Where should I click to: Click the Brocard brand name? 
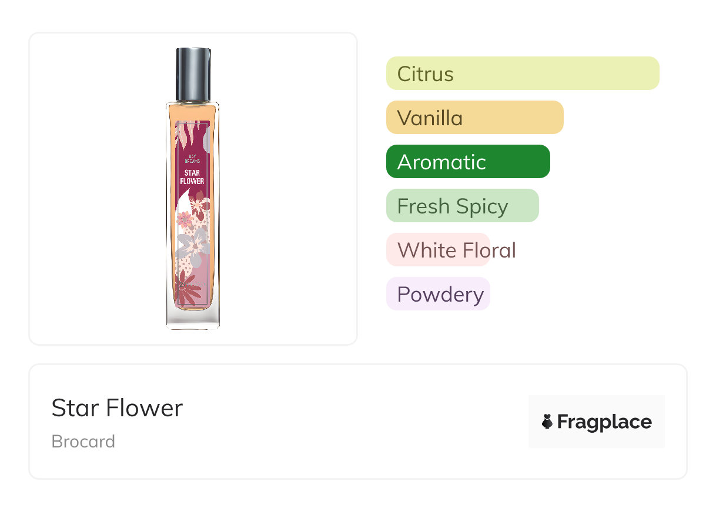tap(83, 442)
